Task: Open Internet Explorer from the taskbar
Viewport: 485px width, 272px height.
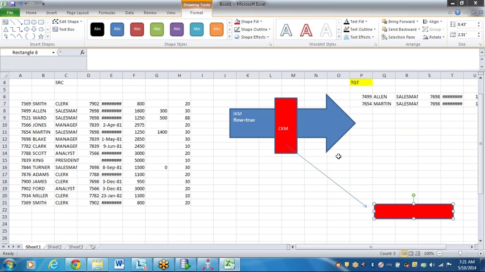Action: pyautogui.click(x=53, y=264)
